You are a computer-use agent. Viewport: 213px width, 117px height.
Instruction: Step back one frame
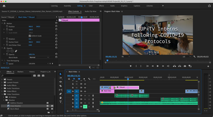[x=153, y=66]
